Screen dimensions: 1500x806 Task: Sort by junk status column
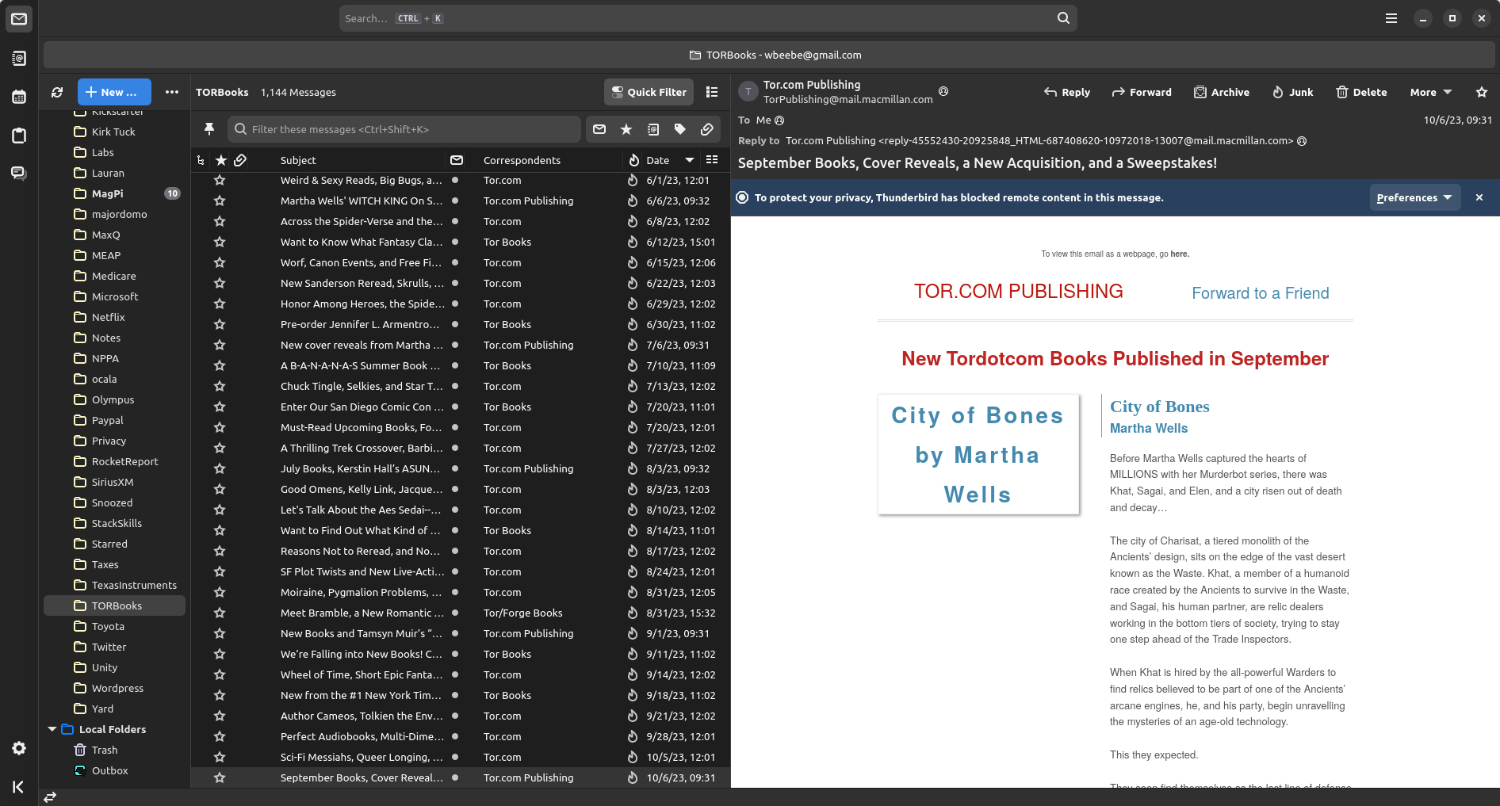pyautogui.click(x=633, y=160)
